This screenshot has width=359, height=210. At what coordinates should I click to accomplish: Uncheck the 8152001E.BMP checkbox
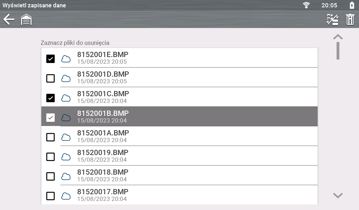tap(50, 59)
